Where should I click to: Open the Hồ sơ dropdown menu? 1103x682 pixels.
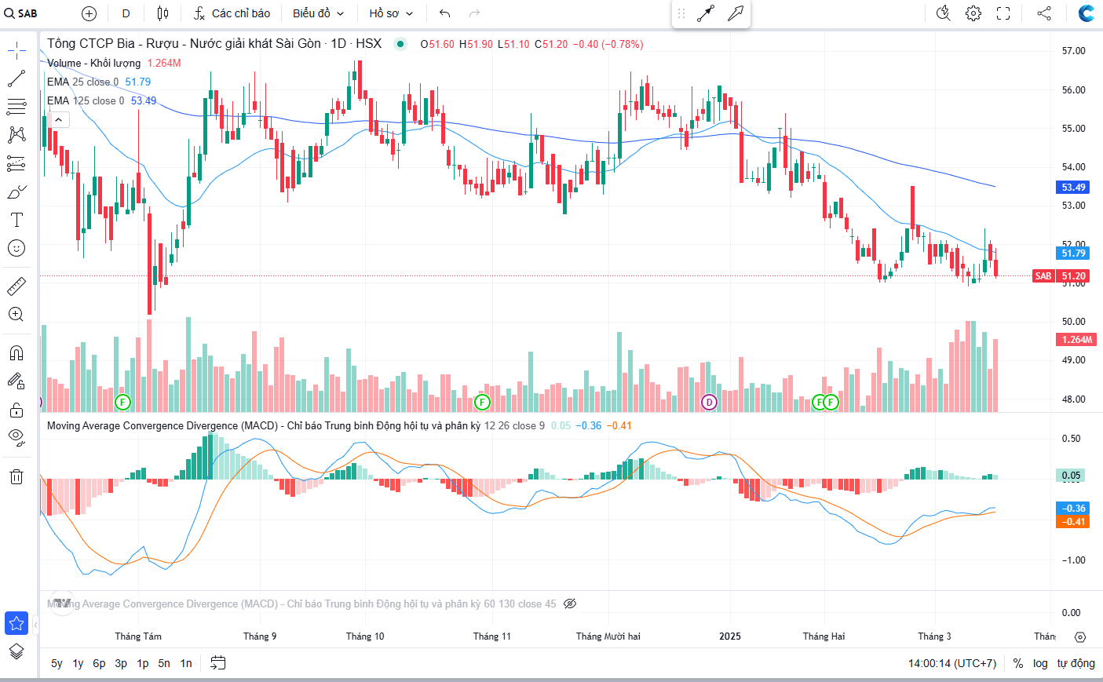click(391, 13)
